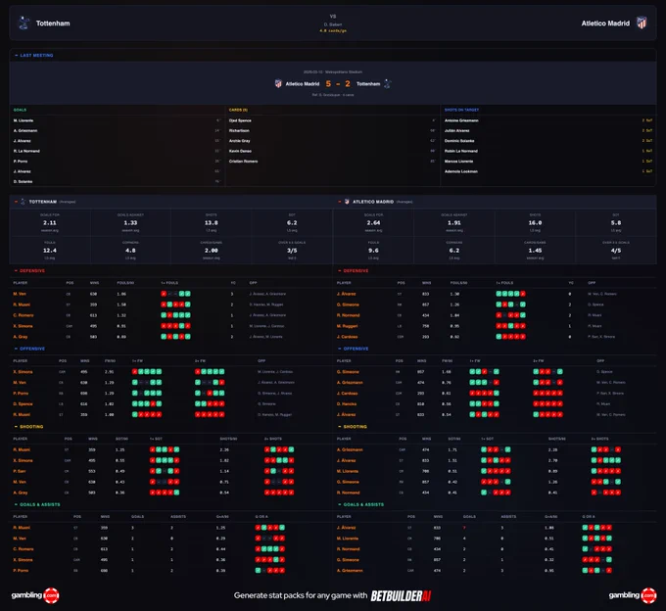The width and height of the screenshot is (666, 611).
Task: Click D. Spence in Tottenham's Offensive table
Action: point(23,403)
